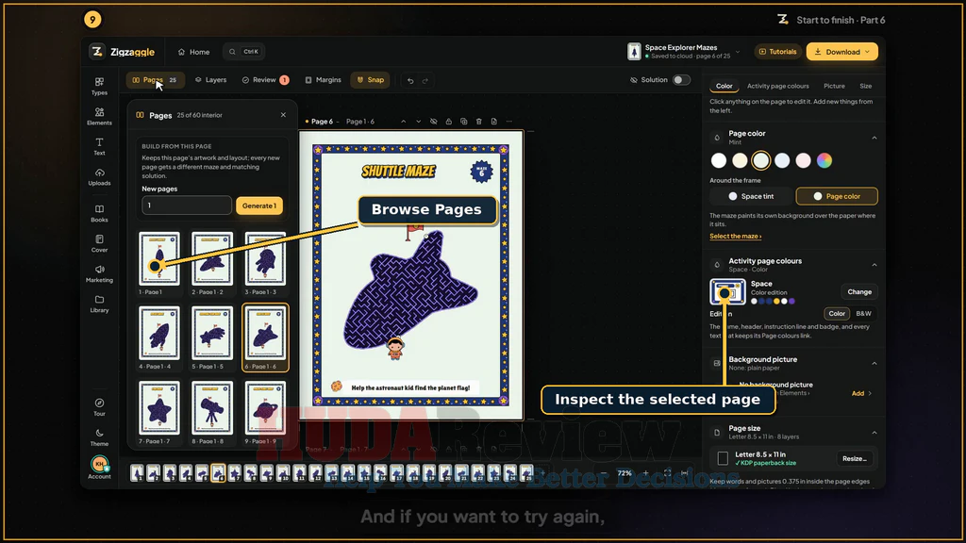966x543 pixels.
Task: Select the Text tool in sidebar
Action: pos(99,146)
